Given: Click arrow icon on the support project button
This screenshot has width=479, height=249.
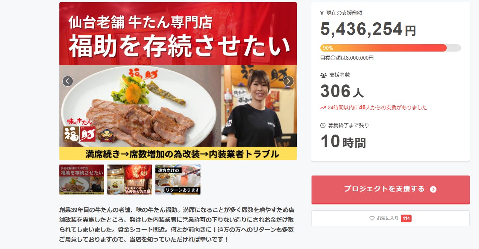Looking at the screenshot, I should tap(433, 189).
